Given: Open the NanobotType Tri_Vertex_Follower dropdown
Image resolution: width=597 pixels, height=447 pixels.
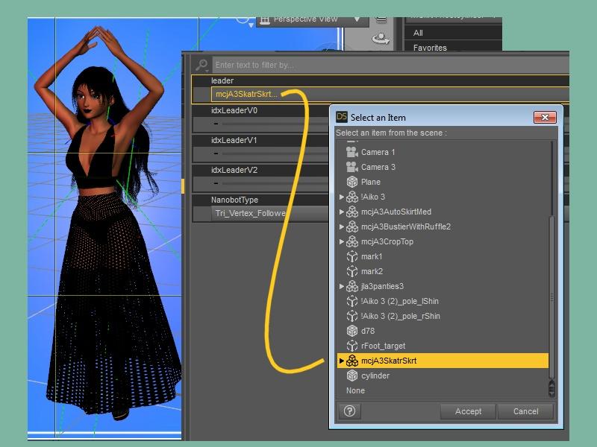Looking at the screenshot, I should (269, 213).
